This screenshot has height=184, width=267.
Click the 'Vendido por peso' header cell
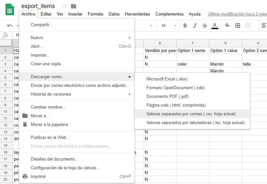point(160,50)
